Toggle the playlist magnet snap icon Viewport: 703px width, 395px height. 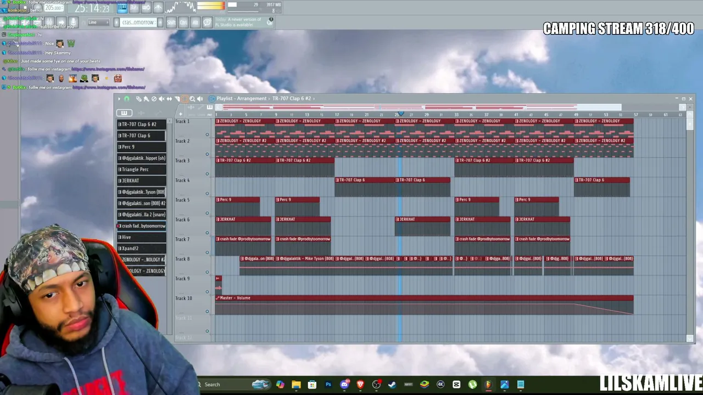pyautogui.click(x=126, y=99)
